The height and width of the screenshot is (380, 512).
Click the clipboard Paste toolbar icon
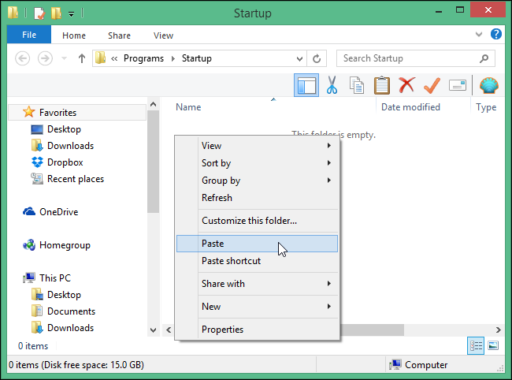[382, 85]
